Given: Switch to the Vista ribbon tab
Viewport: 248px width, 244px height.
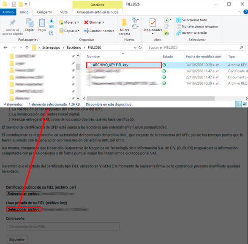Looking at the screenshot, I should click(64, 12).
